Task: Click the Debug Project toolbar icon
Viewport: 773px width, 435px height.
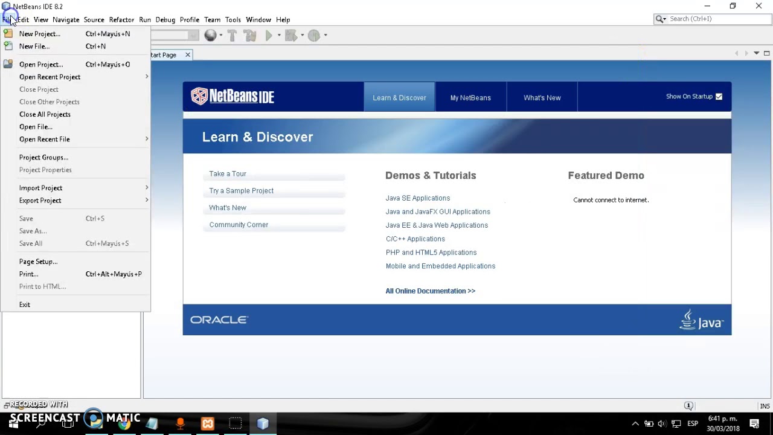Action: [x=290, y=36]
